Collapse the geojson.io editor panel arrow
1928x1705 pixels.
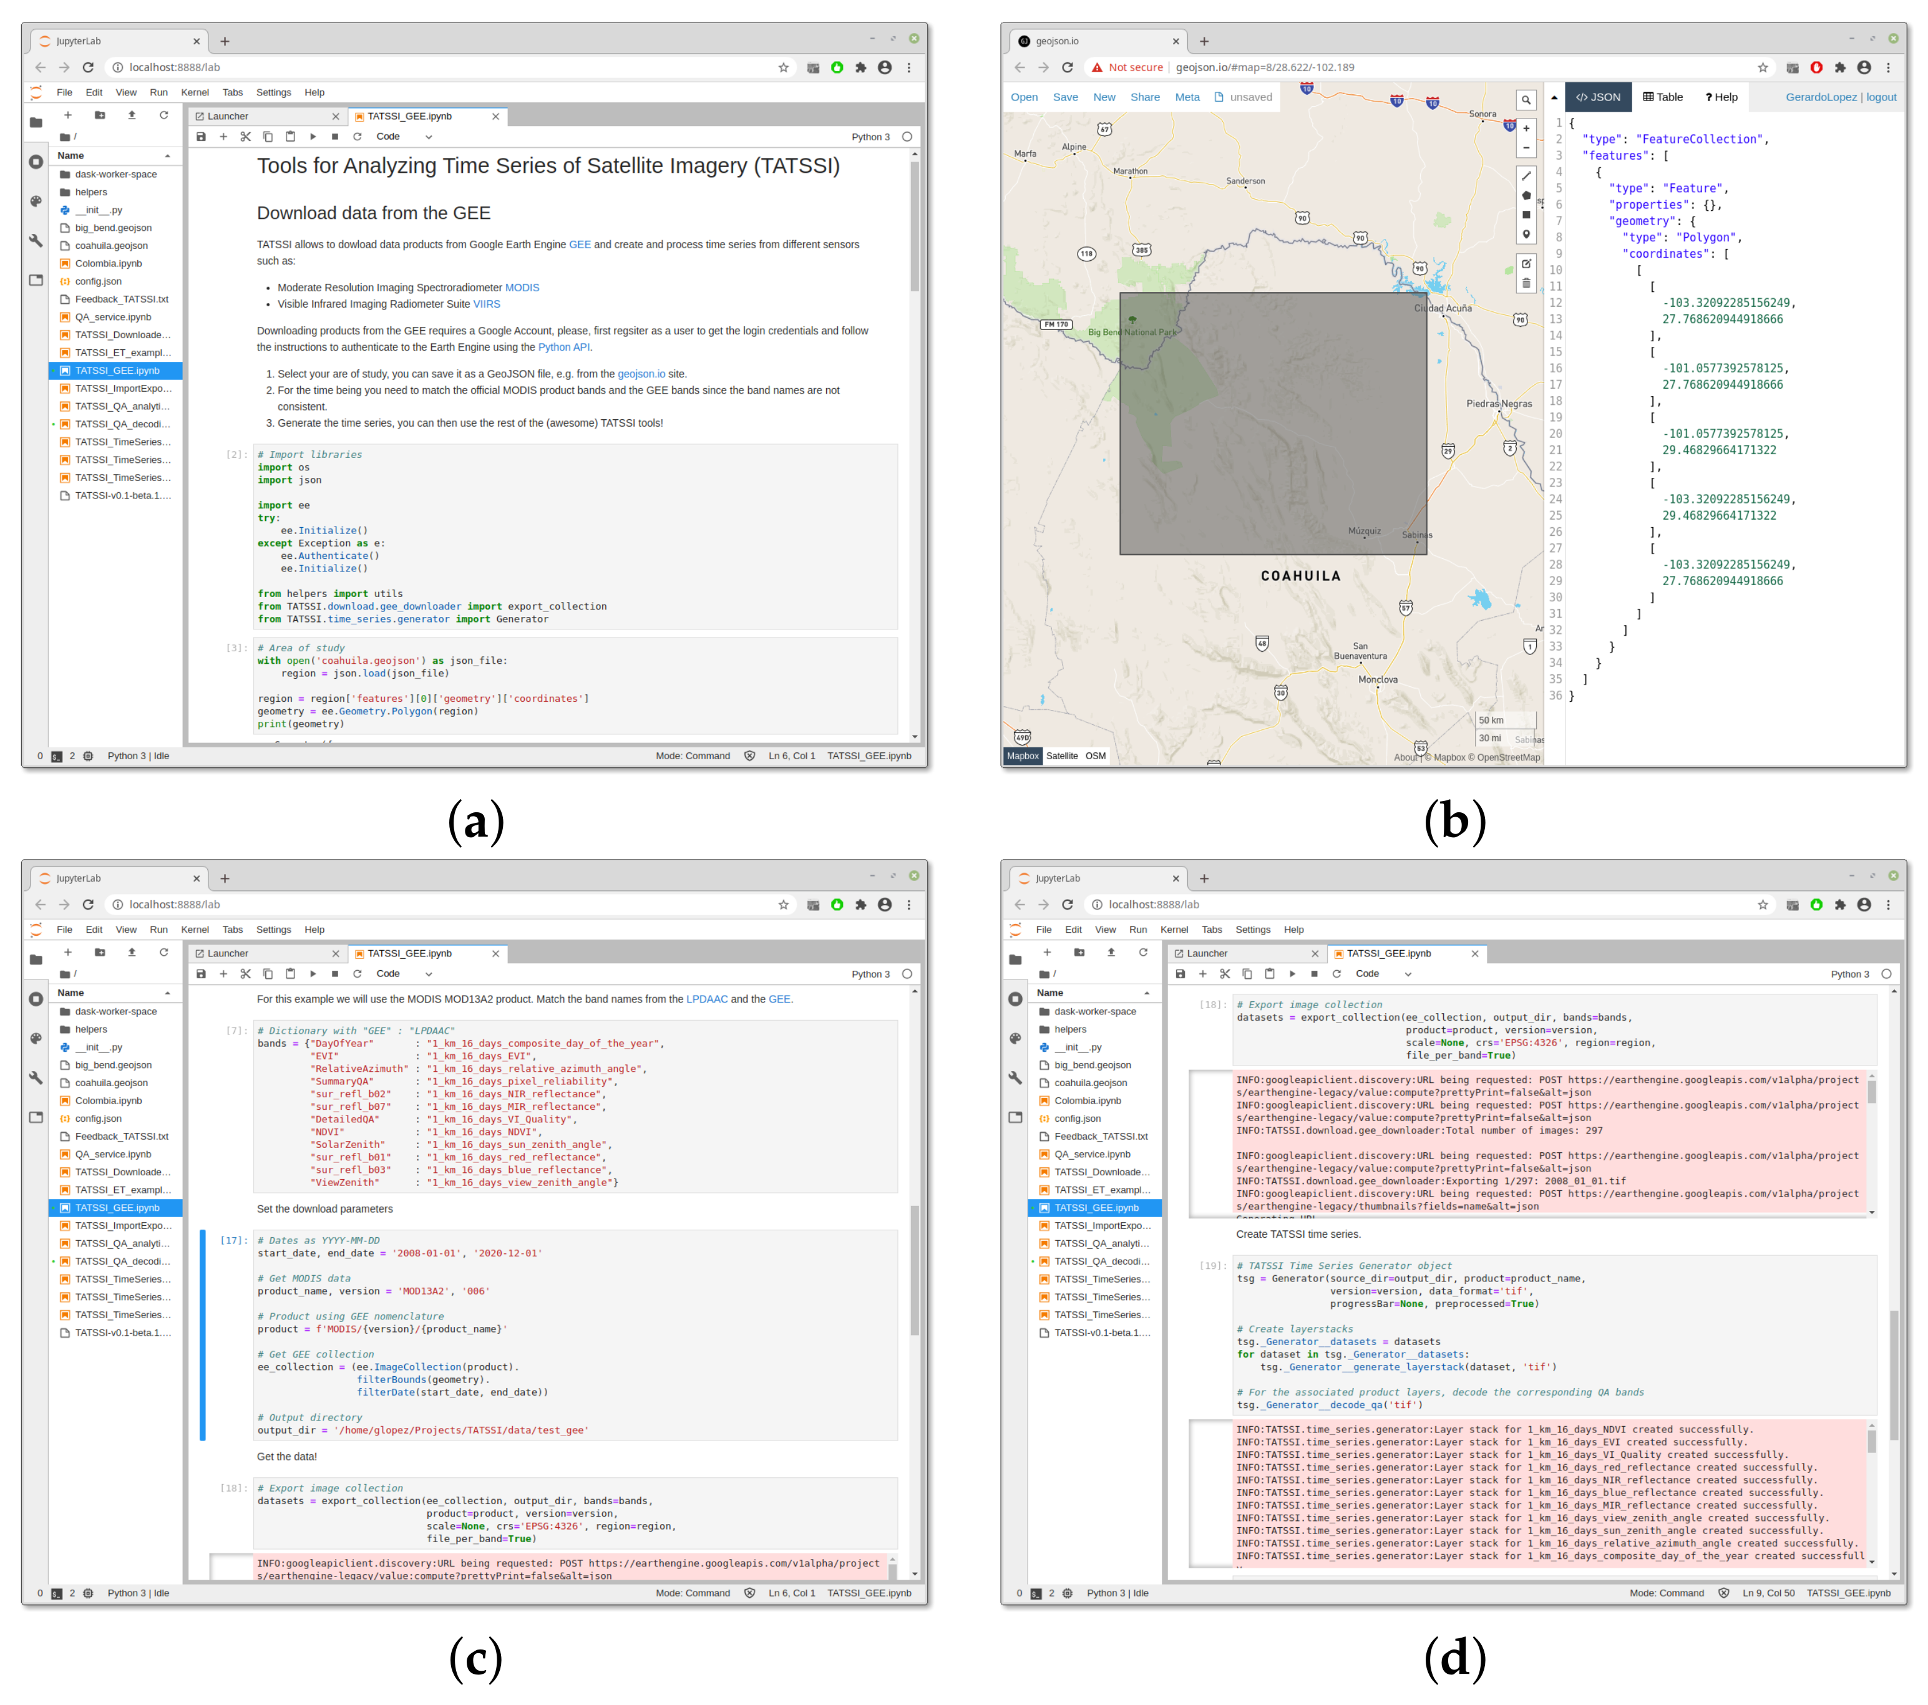point(1554,97)
